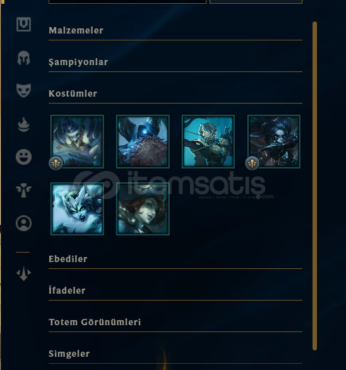Select the white-haired ice skin thumbnail
The image size is (346, 370).
click(x=77, y=208)
